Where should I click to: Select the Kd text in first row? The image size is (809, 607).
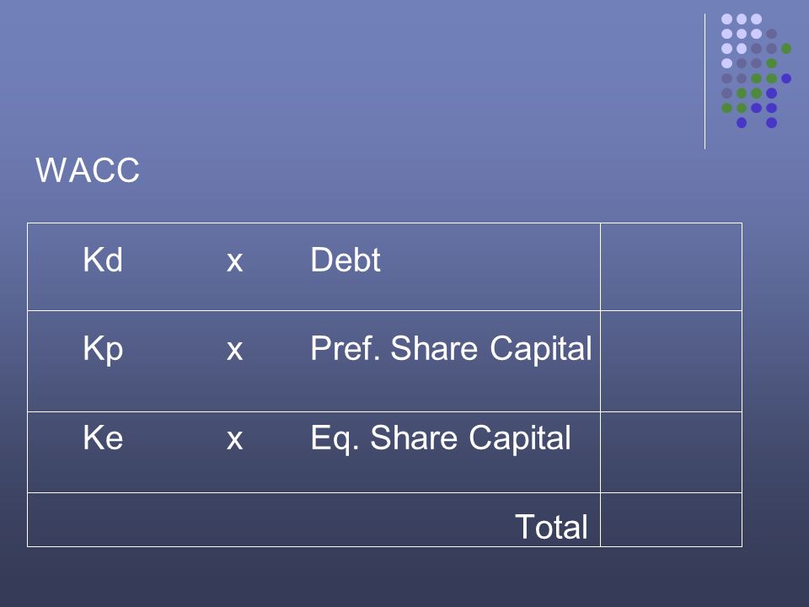pos(103,259)
